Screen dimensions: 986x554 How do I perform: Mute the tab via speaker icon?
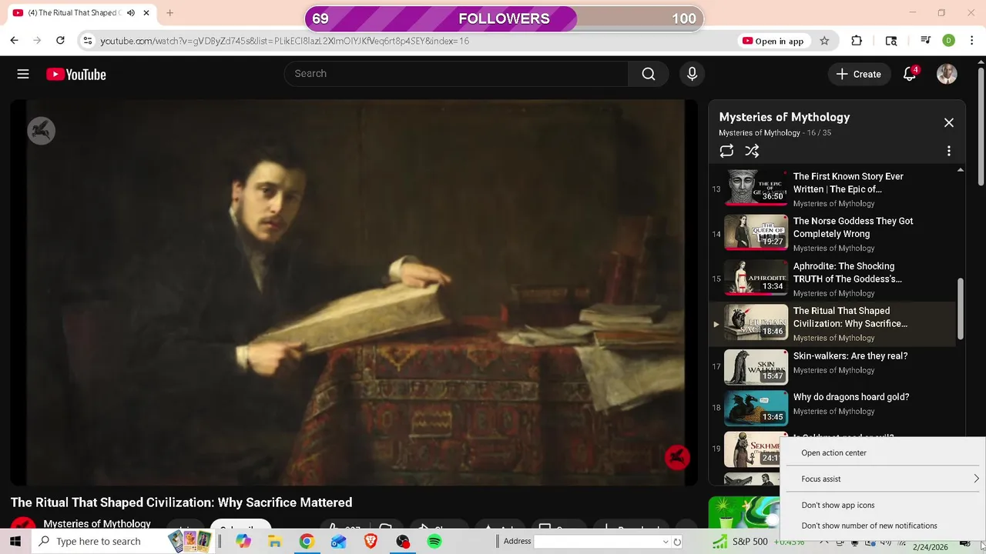click(x=130, y=13)
